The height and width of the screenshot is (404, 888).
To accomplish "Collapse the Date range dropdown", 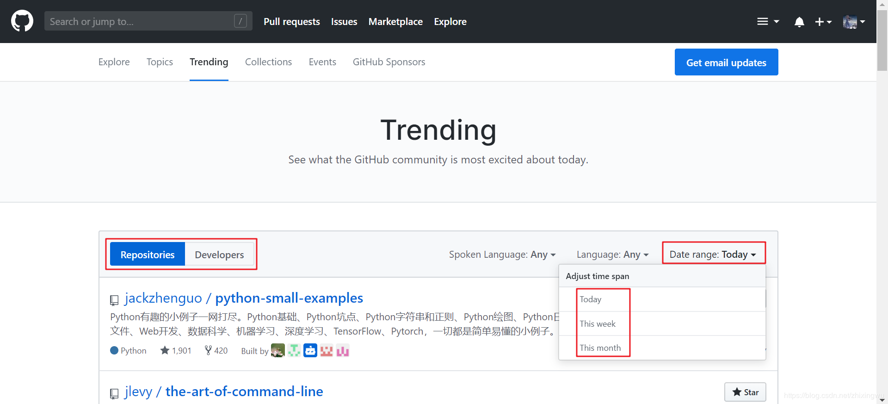I will pos(713,255).
